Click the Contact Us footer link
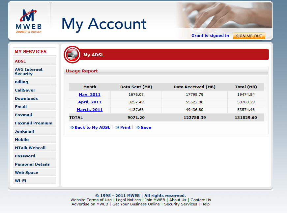287x213 pixels. (x=200, y=200)
